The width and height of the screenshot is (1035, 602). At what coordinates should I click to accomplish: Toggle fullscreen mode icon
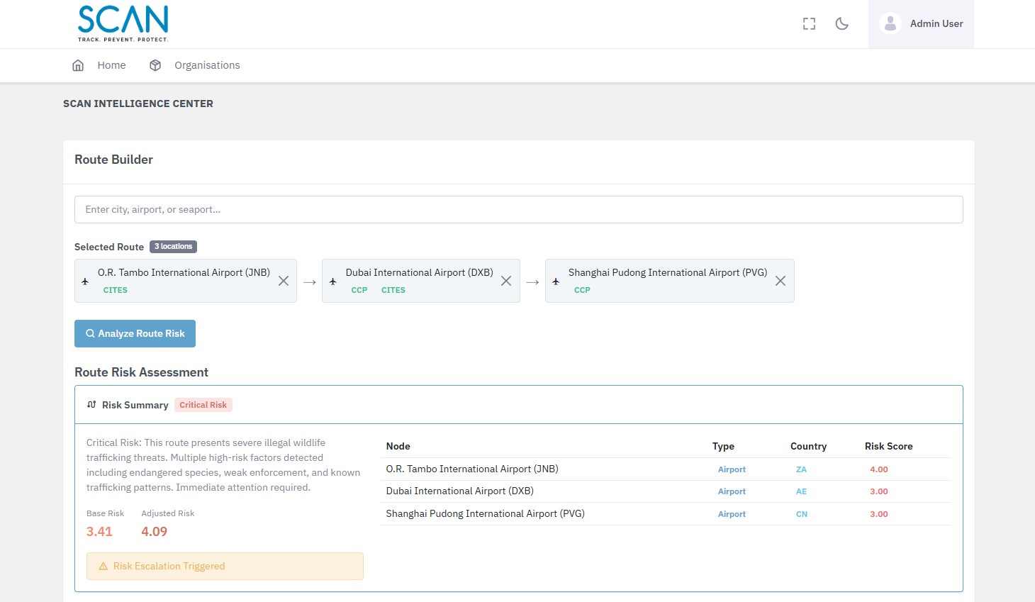pyautogui.click(x=809, y=24)
